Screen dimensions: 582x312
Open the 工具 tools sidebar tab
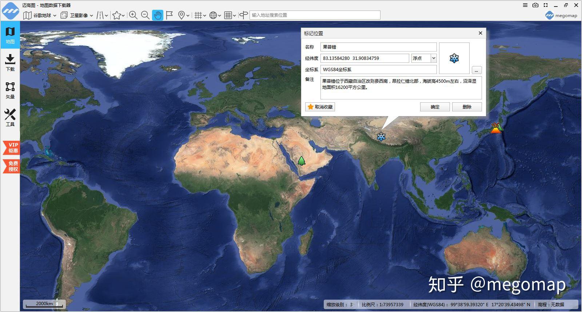coord(10,118)
